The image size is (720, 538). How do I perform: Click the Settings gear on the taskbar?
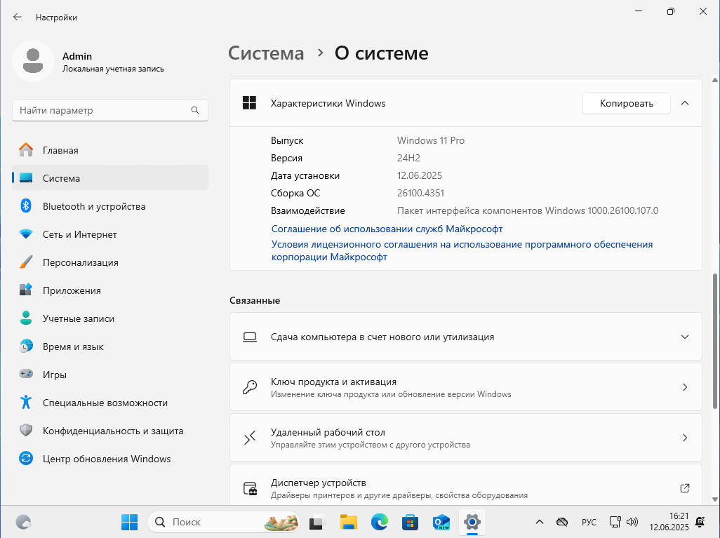coord(472,522)
